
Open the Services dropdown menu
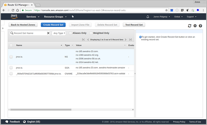pos(33,17)
